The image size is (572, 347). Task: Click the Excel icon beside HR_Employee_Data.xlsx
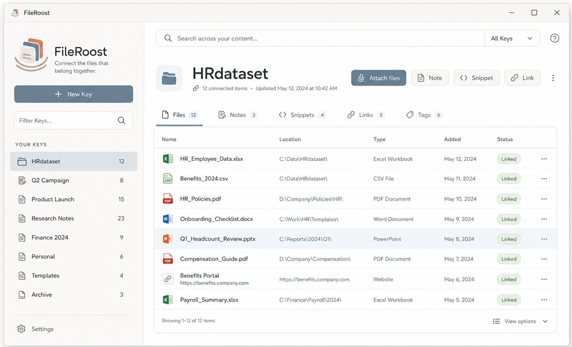pyautogui.click(x=167, y=159)
